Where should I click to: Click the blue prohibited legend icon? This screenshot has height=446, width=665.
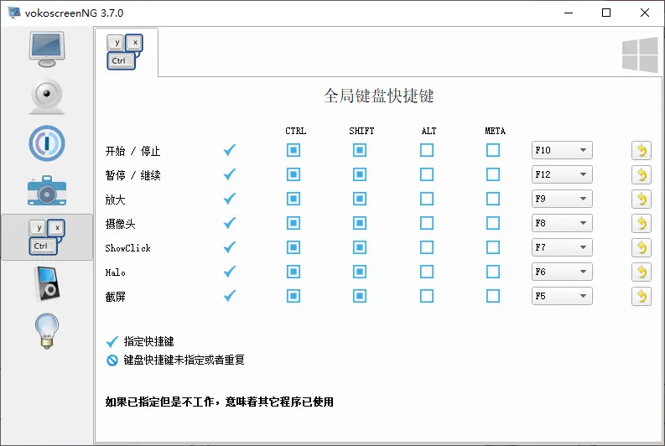tap(112, 360)
